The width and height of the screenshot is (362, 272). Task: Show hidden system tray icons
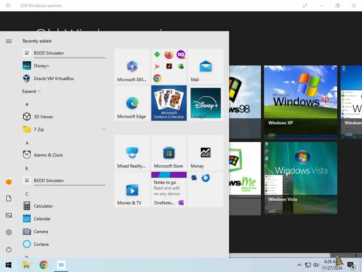[x=299, y=265]
